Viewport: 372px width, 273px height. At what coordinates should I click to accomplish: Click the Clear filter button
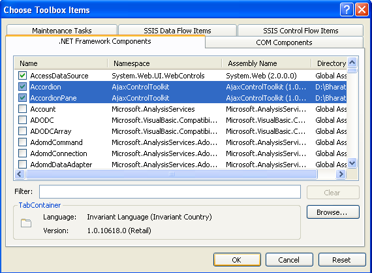tap(333, 192)
